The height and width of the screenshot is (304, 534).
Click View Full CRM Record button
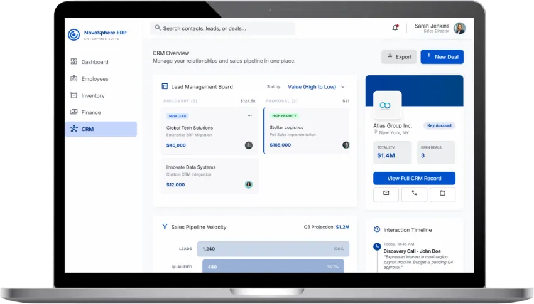point(414,178)
